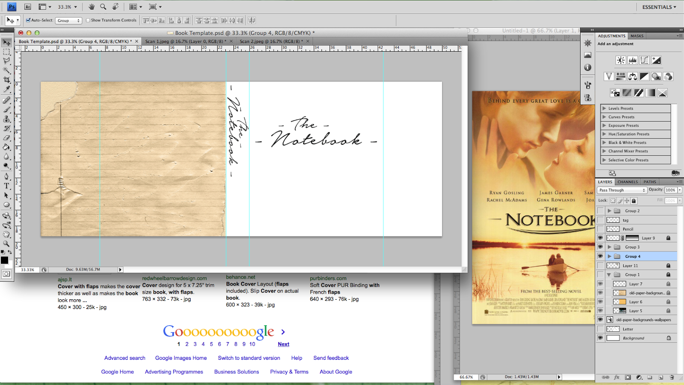Launch Bridge with the Br icon

[x=28, y=7]
